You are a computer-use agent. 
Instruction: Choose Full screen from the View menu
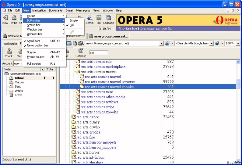pyautogui.click(x=44, y=63)
